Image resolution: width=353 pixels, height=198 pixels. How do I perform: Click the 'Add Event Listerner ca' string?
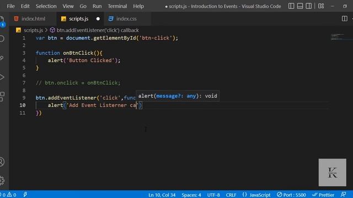(x=102, y=105)
